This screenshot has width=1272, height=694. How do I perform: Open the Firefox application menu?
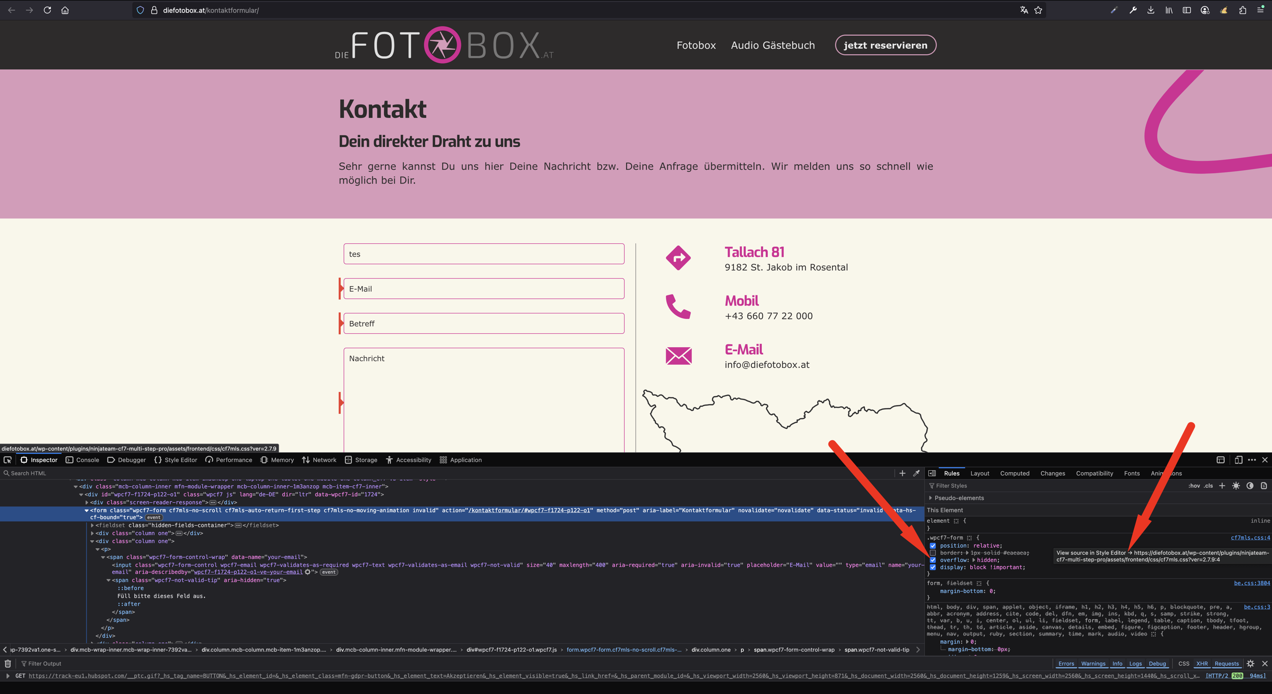click(x=1261, y=10)
